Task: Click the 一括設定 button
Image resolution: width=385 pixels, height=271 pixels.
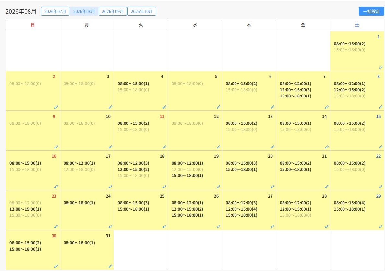Action: coord(371,11)
